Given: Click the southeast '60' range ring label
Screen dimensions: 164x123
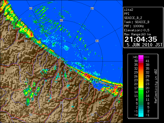Looking at the screenshot, I should click(92, 115).
